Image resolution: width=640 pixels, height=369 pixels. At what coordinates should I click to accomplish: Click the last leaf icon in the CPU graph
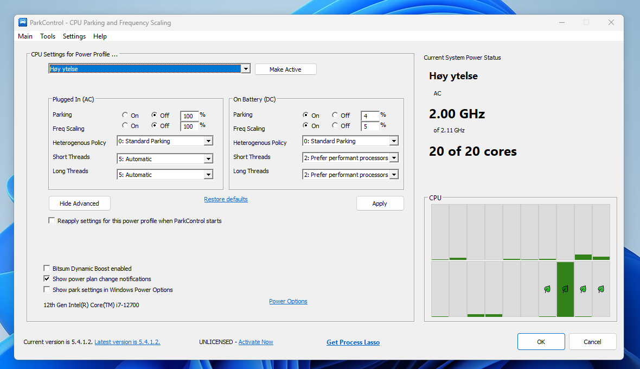click(601, 289)
